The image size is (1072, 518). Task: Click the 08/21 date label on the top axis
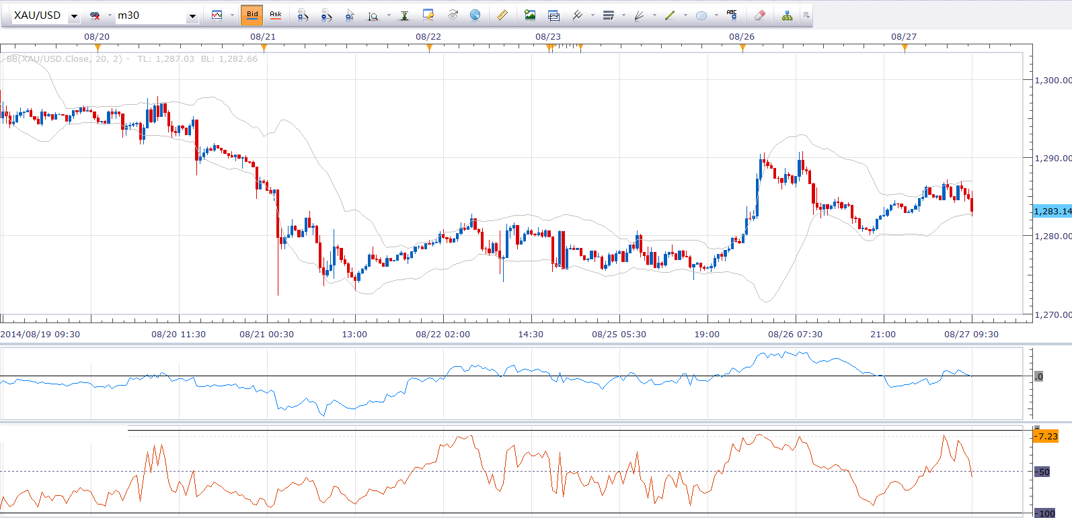(263, 36)
